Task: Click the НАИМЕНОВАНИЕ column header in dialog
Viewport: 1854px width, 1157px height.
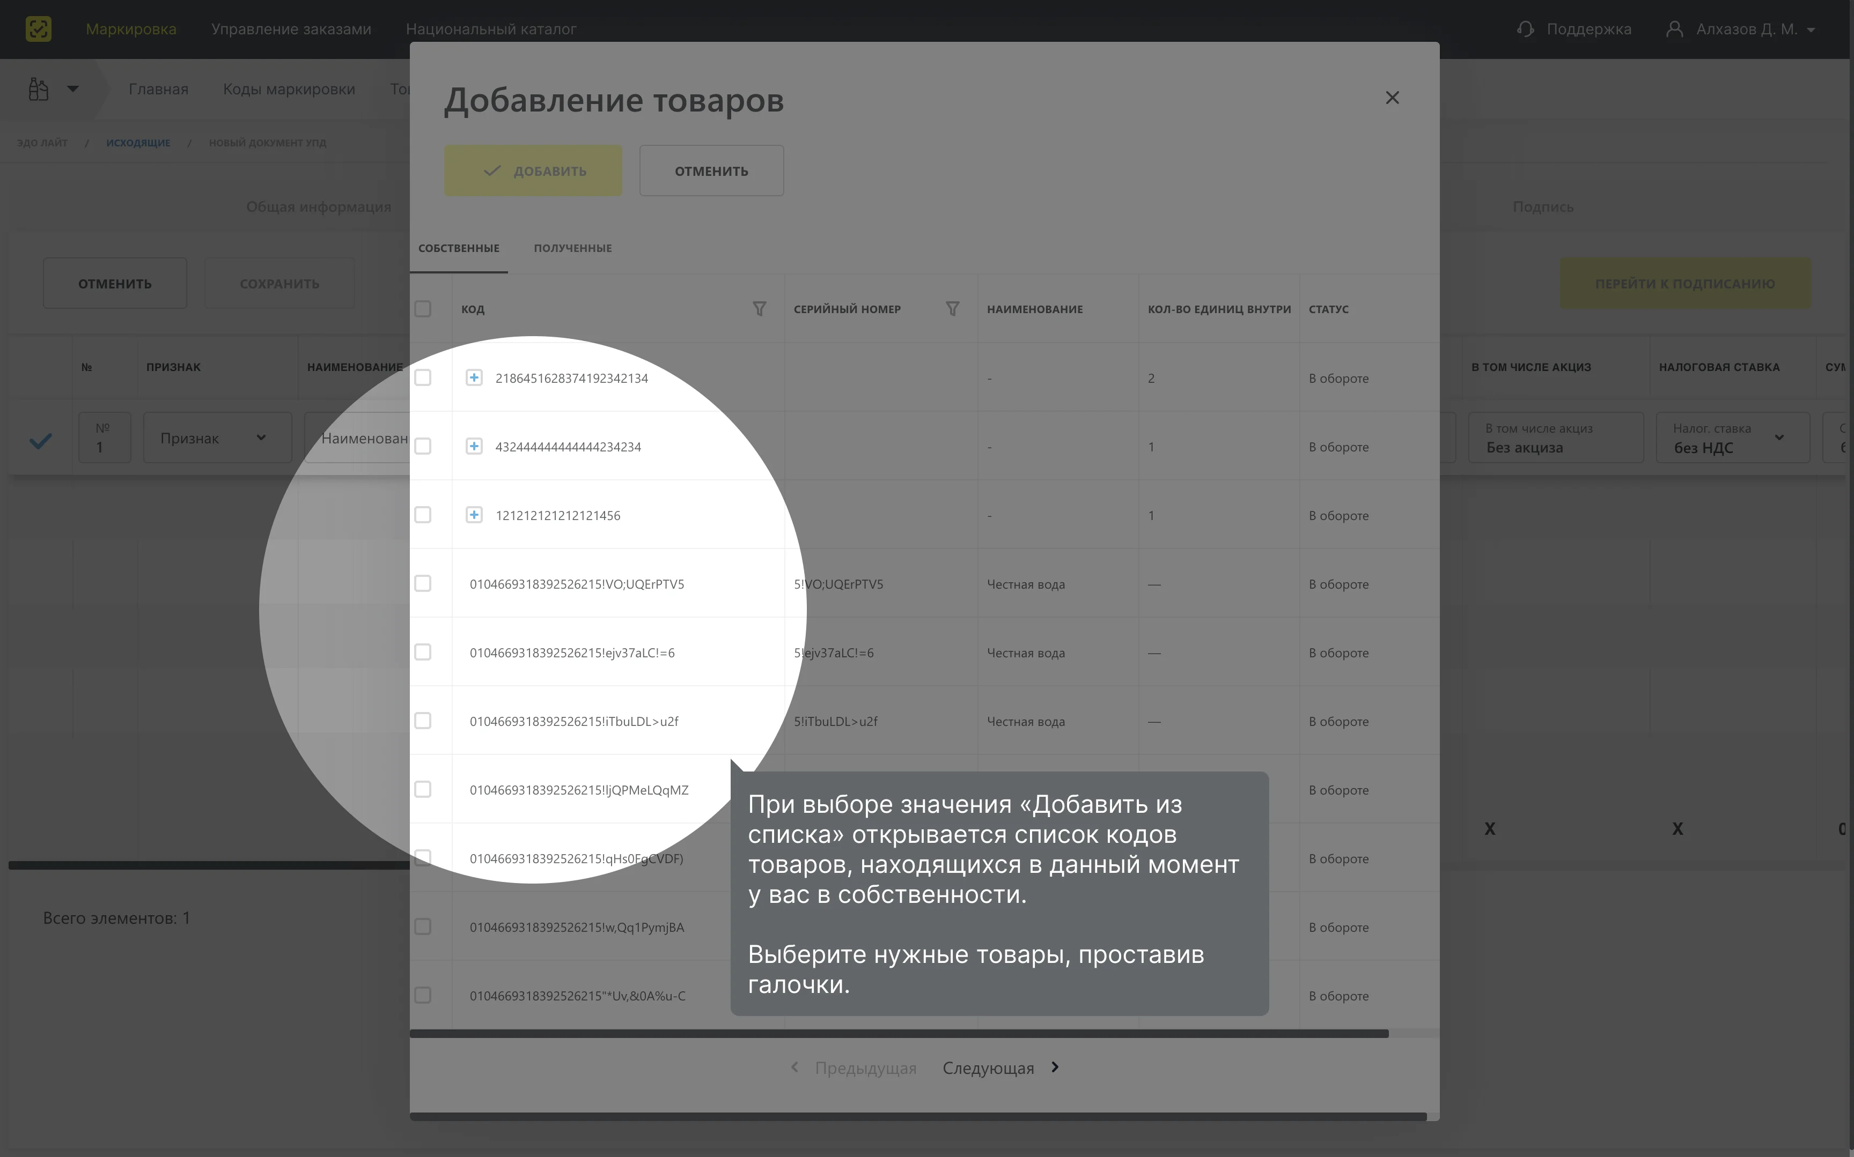Action: point(1034,309)
